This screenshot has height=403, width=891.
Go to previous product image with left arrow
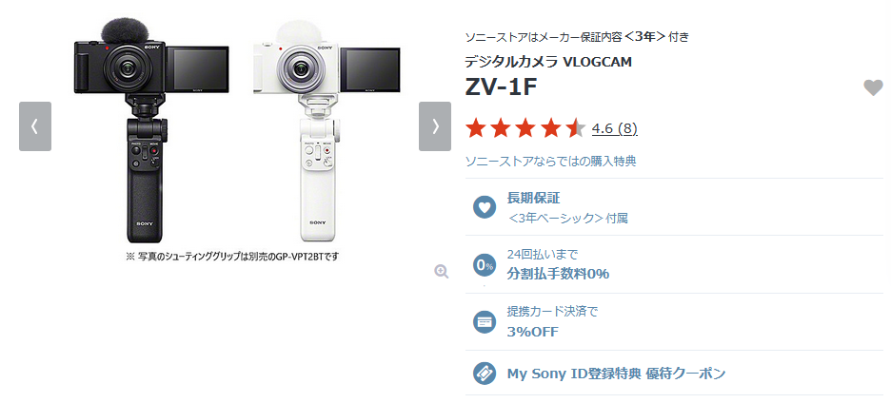(x=35, y=126)
